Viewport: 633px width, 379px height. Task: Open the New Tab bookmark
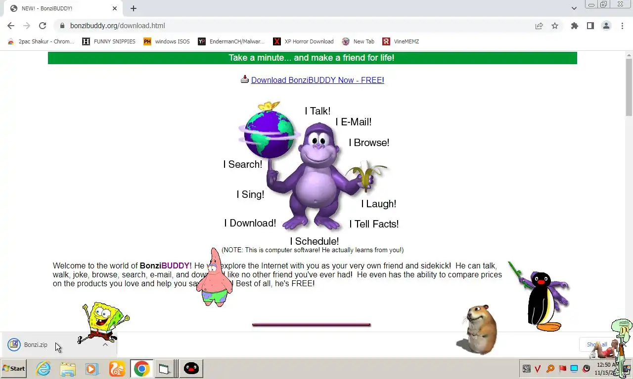click(359, 41)
